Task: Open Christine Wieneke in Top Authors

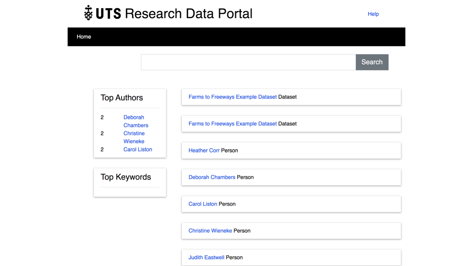Action: (134, 137)
